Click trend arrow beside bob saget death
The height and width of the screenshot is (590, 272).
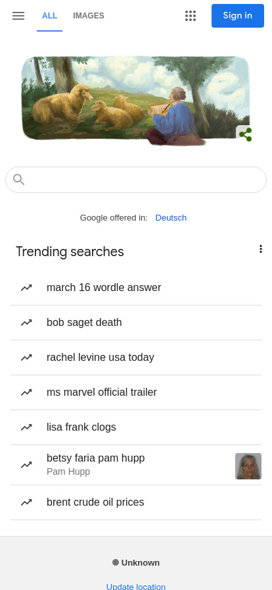point(26,323)
